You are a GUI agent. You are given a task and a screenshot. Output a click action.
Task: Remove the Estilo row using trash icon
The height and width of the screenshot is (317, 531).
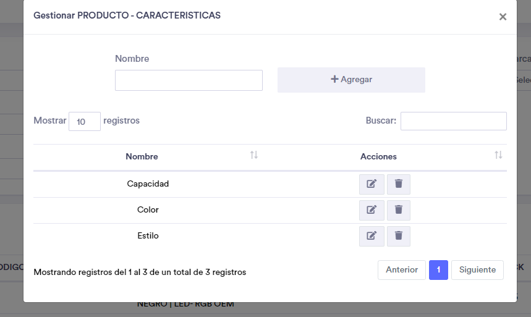tap(399, 236)
